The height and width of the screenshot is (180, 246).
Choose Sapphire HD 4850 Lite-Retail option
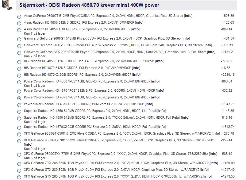pos(19,112)
